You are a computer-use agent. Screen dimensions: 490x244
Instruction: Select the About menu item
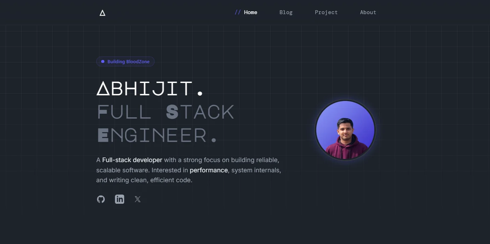(x=368, y=12)
